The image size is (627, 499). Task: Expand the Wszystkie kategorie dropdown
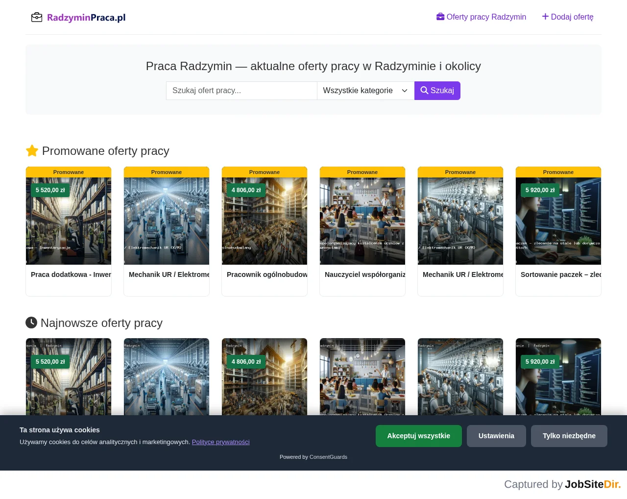click(x=366, y=91)
